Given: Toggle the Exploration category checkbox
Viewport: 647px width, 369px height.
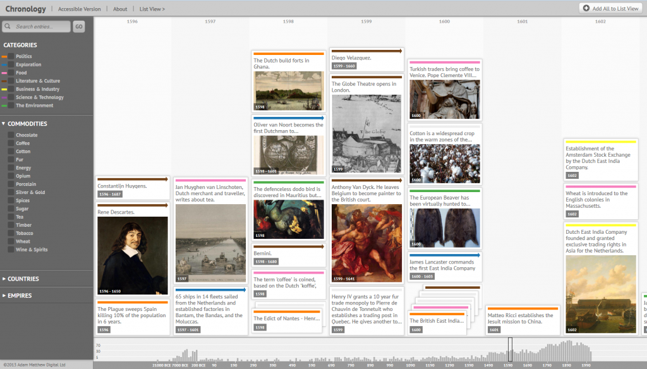Looking at the screenshot, I should pyautogui.click(x=11, y=64).
